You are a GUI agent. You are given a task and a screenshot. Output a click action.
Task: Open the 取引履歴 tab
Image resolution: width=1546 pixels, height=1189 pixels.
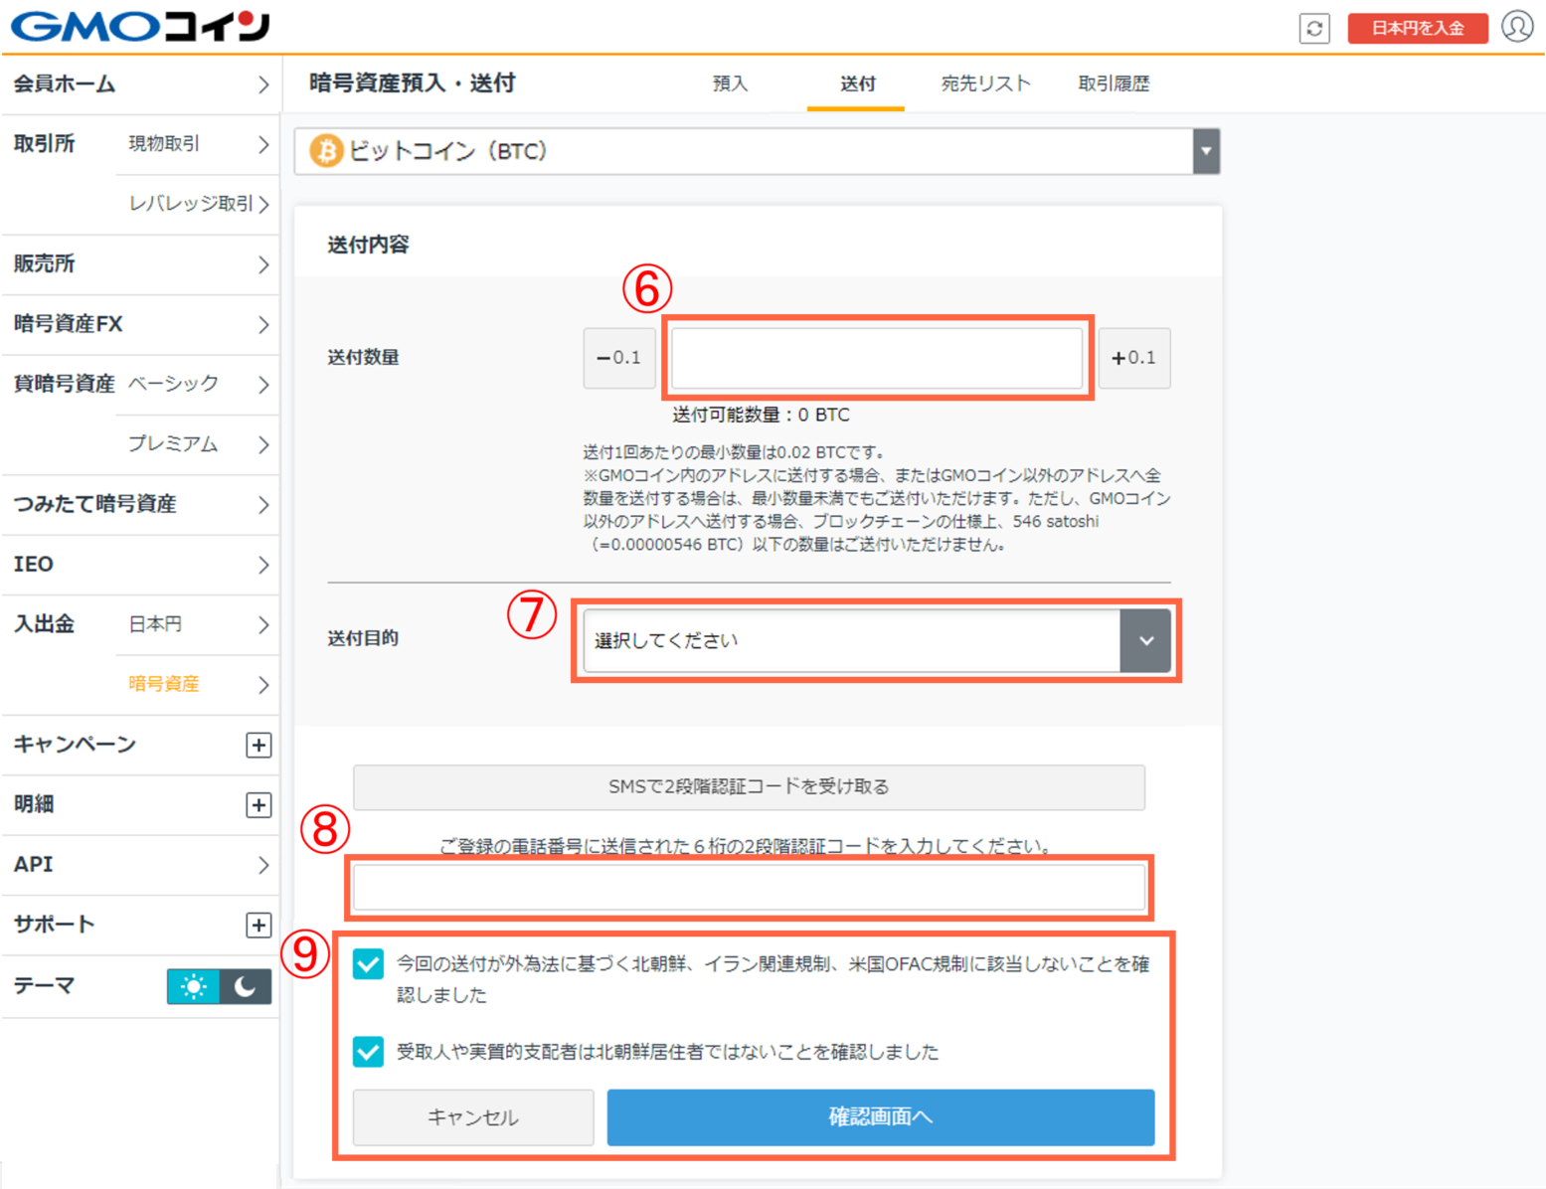[x=1114, y=84]
